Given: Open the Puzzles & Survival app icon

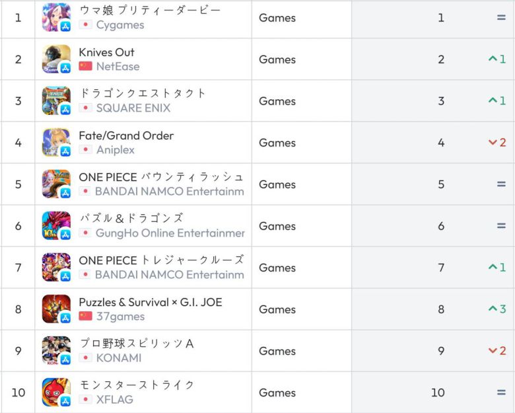Looking at the screenshot, I should tap(56, 309).
